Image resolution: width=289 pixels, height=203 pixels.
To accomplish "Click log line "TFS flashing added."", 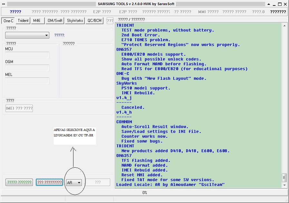I will 146,161.
